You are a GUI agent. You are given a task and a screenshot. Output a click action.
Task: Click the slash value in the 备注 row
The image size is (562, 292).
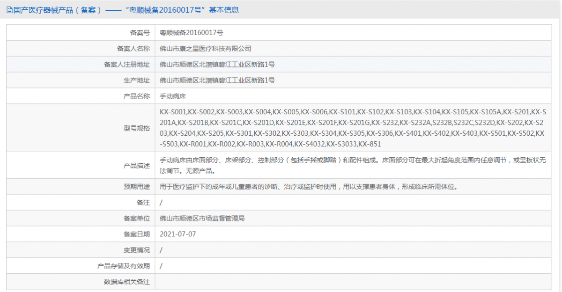pyautogui.click(x=161, y=202)
